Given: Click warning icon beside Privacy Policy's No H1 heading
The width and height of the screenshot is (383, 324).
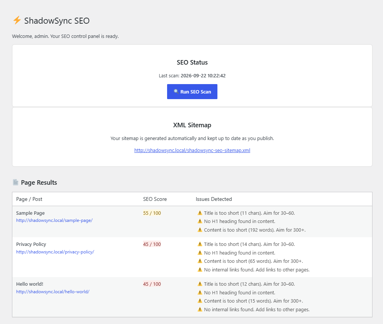Looking at the screenshot, I should coord(200,253).
